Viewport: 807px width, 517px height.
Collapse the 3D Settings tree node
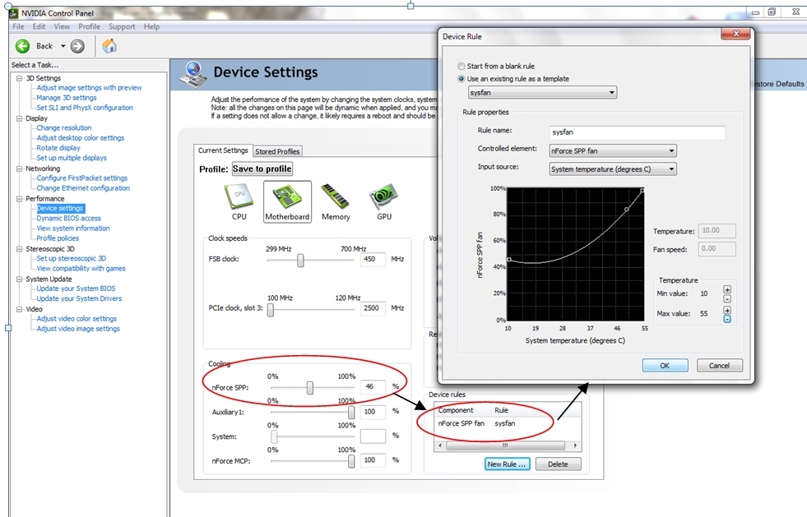tap(20, 78)
